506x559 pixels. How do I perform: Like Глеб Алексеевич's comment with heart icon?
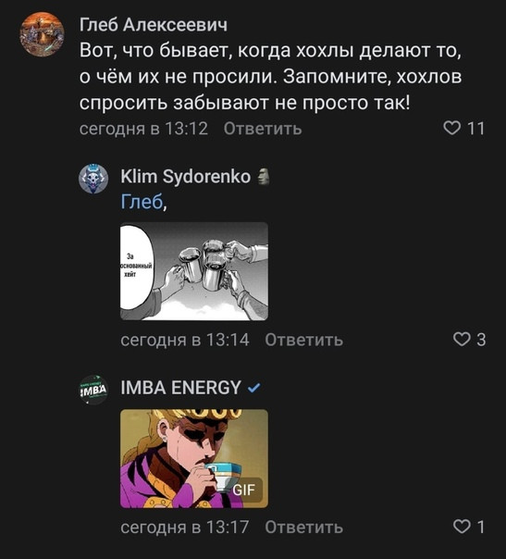tap(451, 128)
